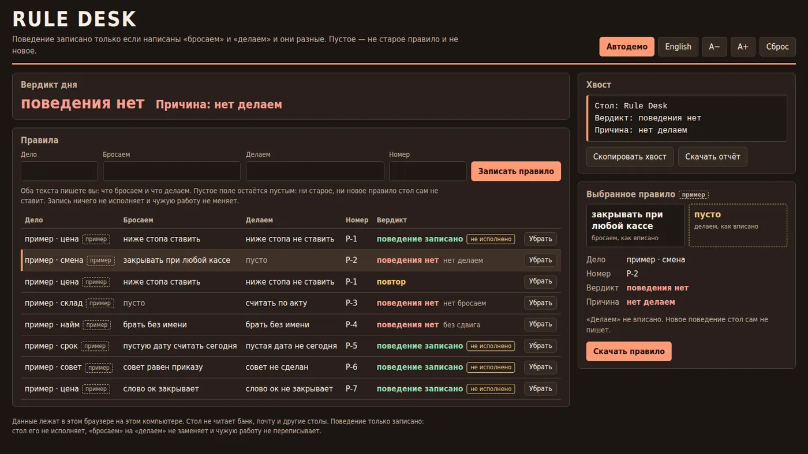The image size is (808, 454).
Task: Remove the Р-3 row with Убрать
Action: tap(541, 303)
